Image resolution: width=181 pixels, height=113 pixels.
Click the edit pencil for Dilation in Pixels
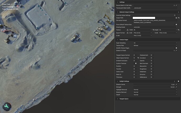click(x=176, y=50)
